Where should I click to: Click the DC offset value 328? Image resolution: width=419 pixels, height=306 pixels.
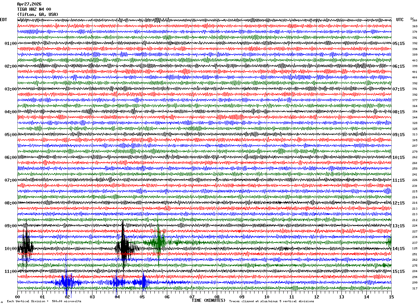coord(414,123)
